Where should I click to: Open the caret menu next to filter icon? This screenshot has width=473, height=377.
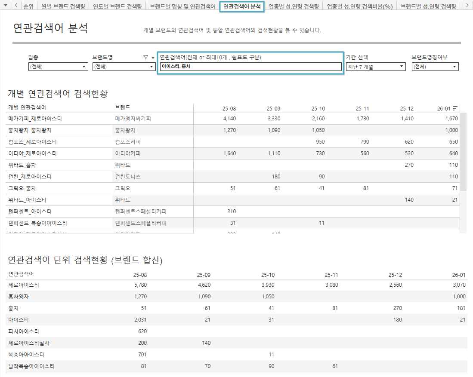(x=153, y=58)
